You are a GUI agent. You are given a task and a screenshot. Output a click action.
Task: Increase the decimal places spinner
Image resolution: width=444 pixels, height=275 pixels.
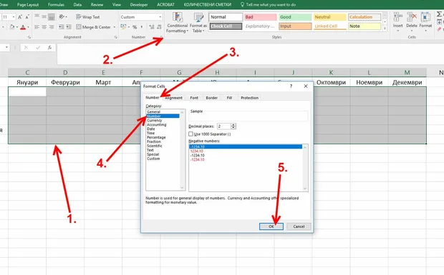pos(233,125)
